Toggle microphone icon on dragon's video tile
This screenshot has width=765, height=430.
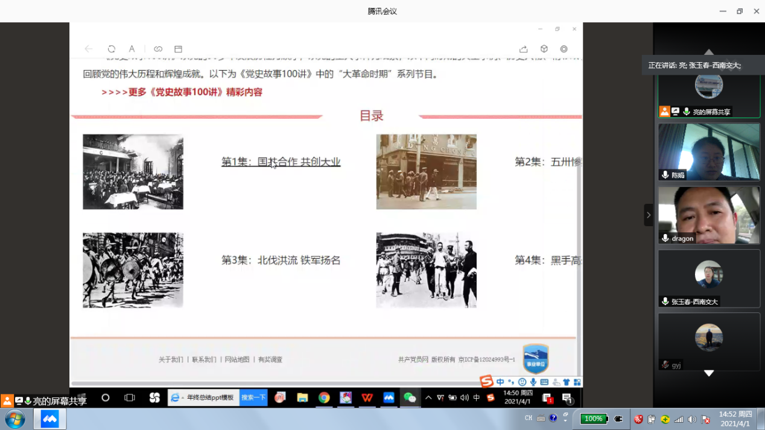[x=665, y=238]
